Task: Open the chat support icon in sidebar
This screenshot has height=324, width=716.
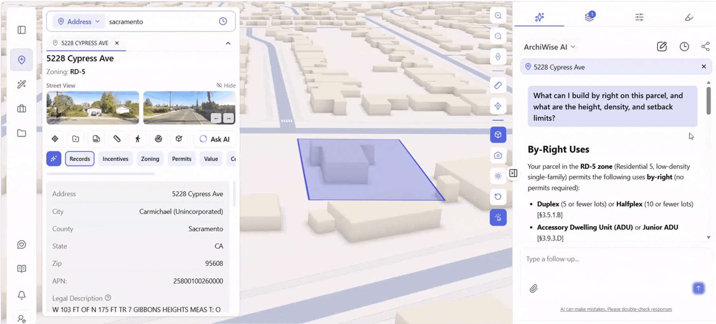Action: point(21,245)
